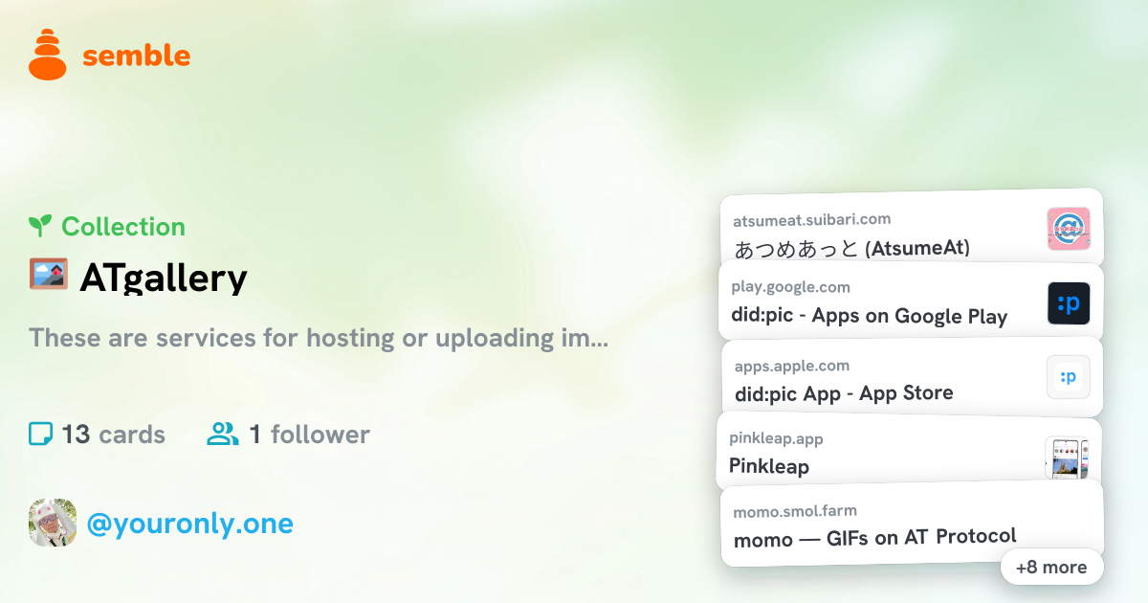Click the semble wordmark text
1148x603 pixels.
(136, 56)
